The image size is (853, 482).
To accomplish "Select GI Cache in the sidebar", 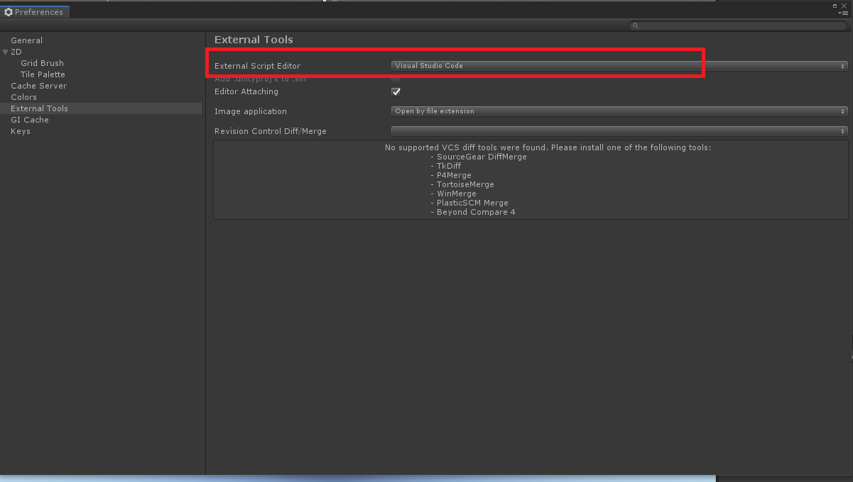I will pyautogui.click(x=29, y=120).
